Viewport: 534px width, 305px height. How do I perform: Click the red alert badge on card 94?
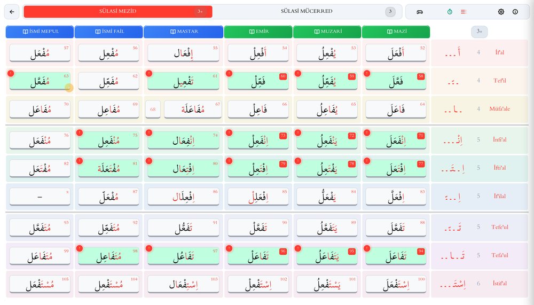click(367, 248)
